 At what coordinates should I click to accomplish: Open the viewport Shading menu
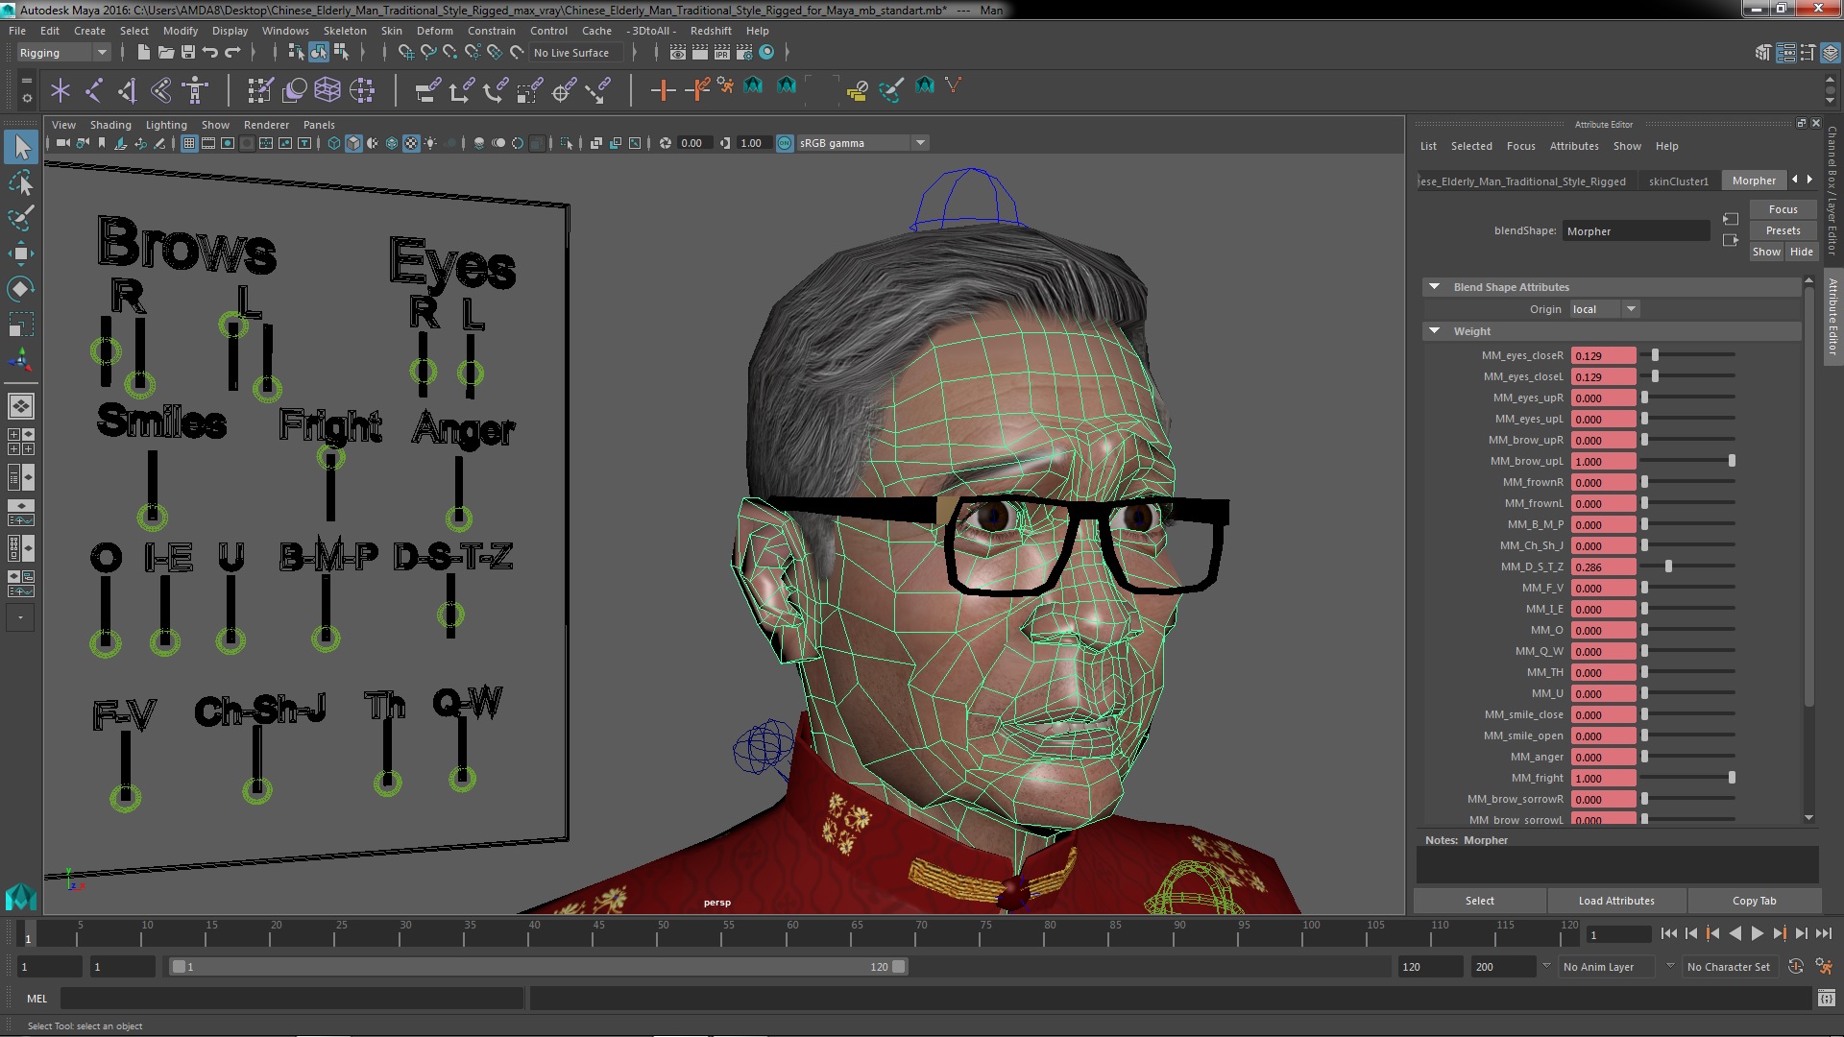coord(110,125)
